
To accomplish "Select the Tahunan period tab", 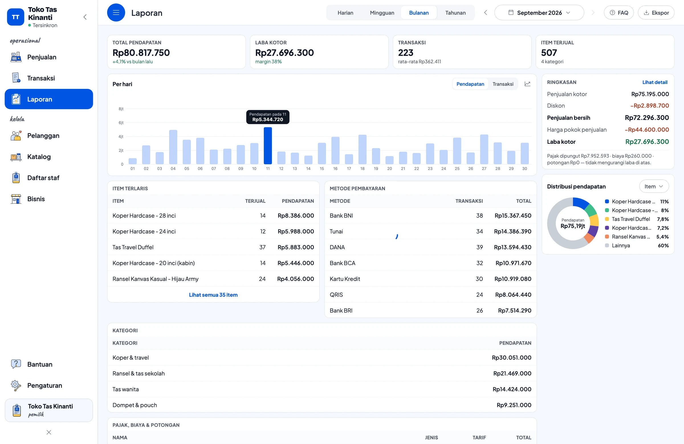I will pos(455,13).
